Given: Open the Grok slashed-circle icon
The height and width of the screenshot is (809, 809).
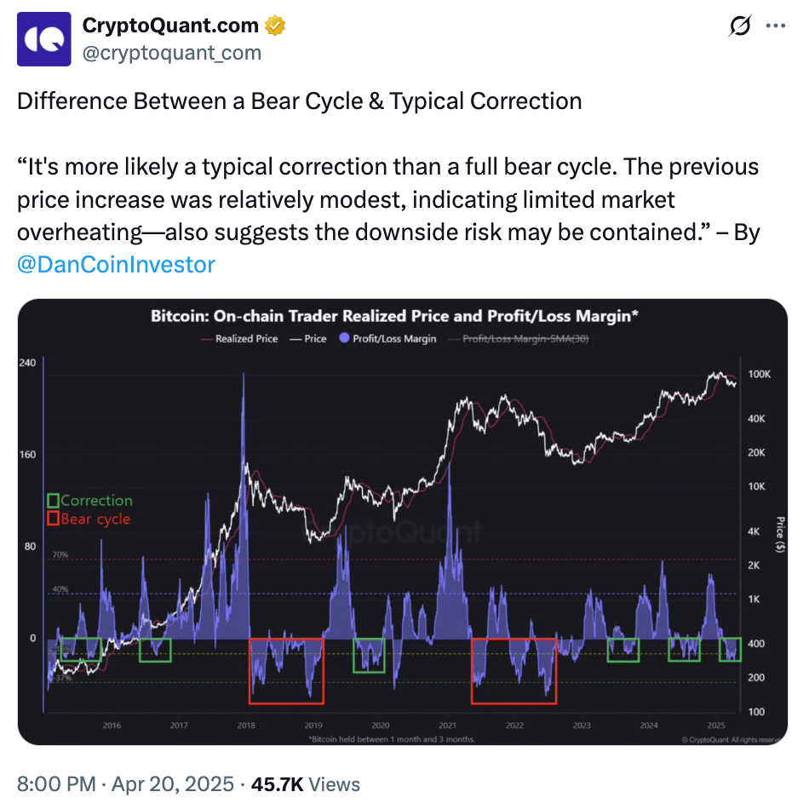Looking at the screenshot, I should click(740, 26).
